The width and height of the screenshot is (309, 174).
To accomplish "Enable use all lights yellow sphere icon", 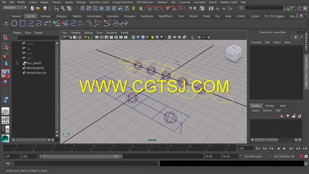I will [x=153, y=37].
